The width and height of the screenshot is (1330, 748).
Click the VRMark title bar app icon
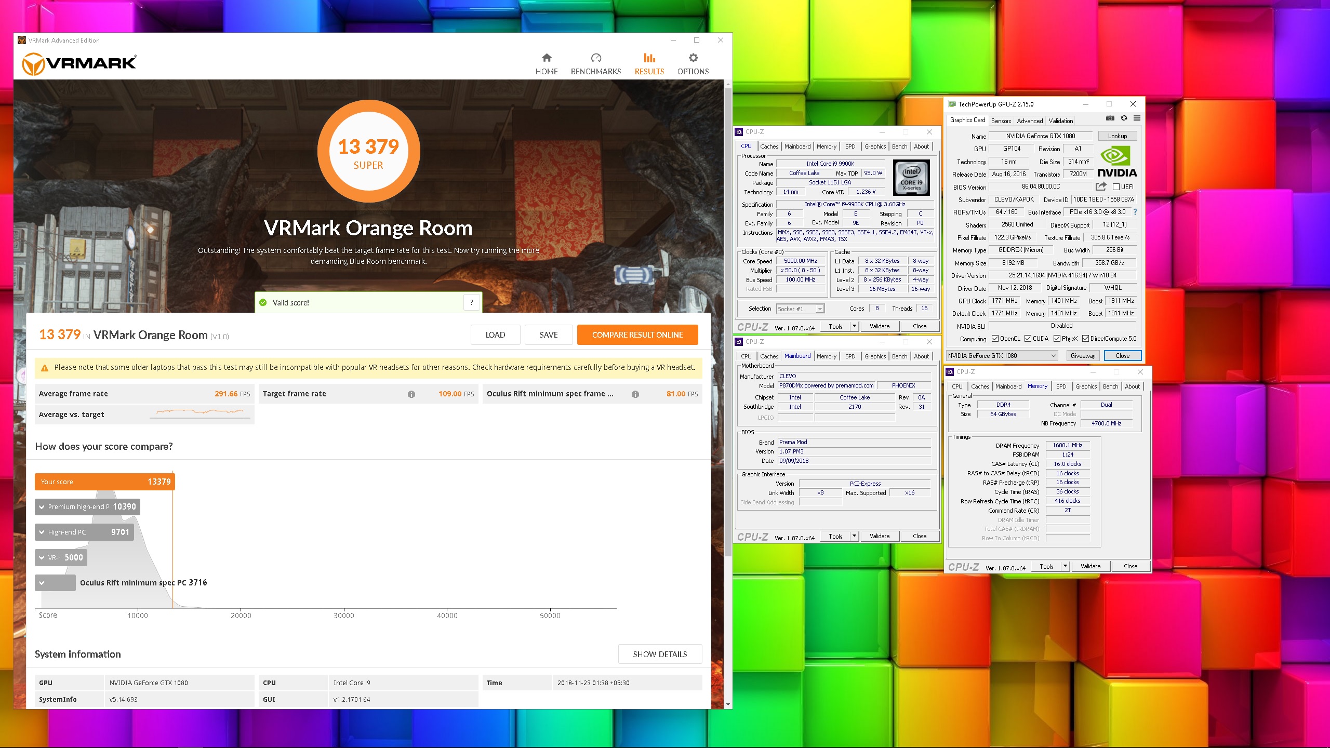click(x=22, y=40)
